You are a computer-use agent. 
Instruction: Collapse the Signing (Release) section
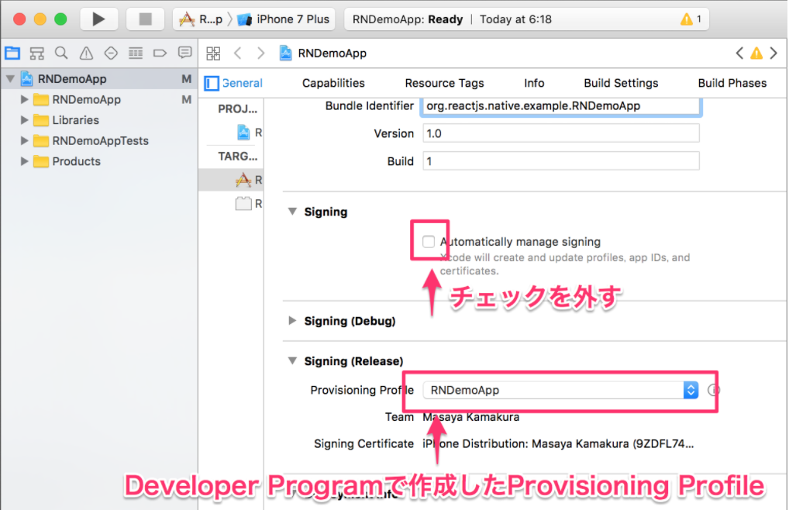[x=292, y=361]
